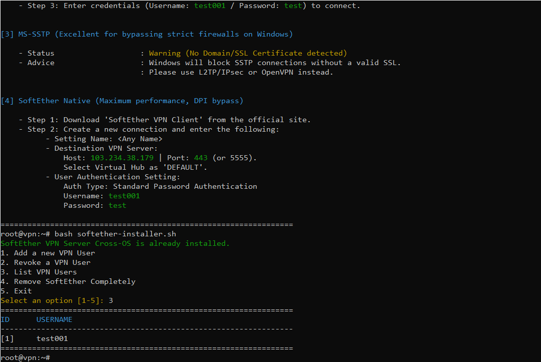
Task: Select option "4. Remove SoftEther Completely"
Action: (68, 281)
